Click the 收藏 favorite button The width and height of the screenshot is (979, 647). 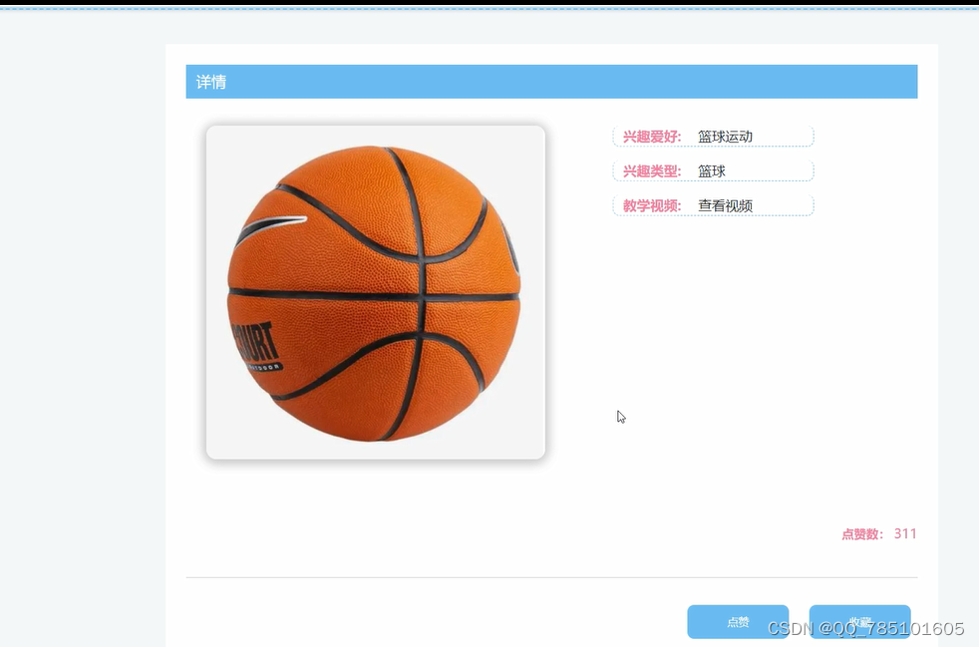coord(859,621)
